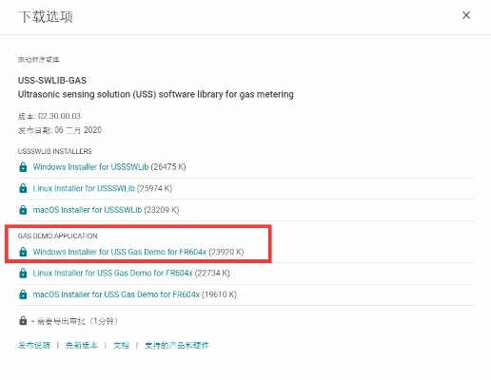Viewport: 491px width, 380px height.
Task: Click lock icon beside Windows Installer for USSSWLib
Action: pyautogui.click(x=23, y=167)
